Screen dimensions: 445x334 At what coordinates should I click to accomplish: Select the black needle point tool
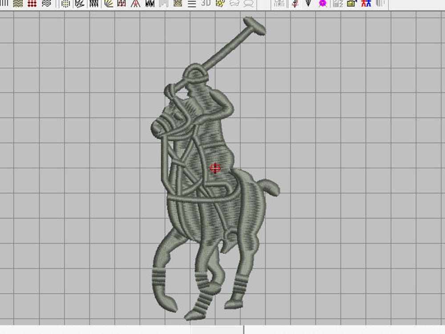pyautogui.click(x=309, y=4)
